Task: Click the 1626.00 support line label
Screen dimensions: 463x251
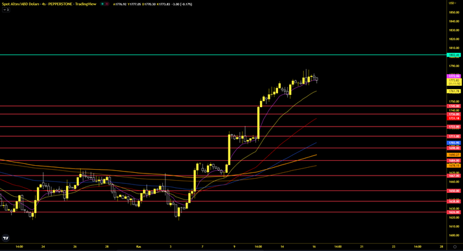Action: pos(454,212)
